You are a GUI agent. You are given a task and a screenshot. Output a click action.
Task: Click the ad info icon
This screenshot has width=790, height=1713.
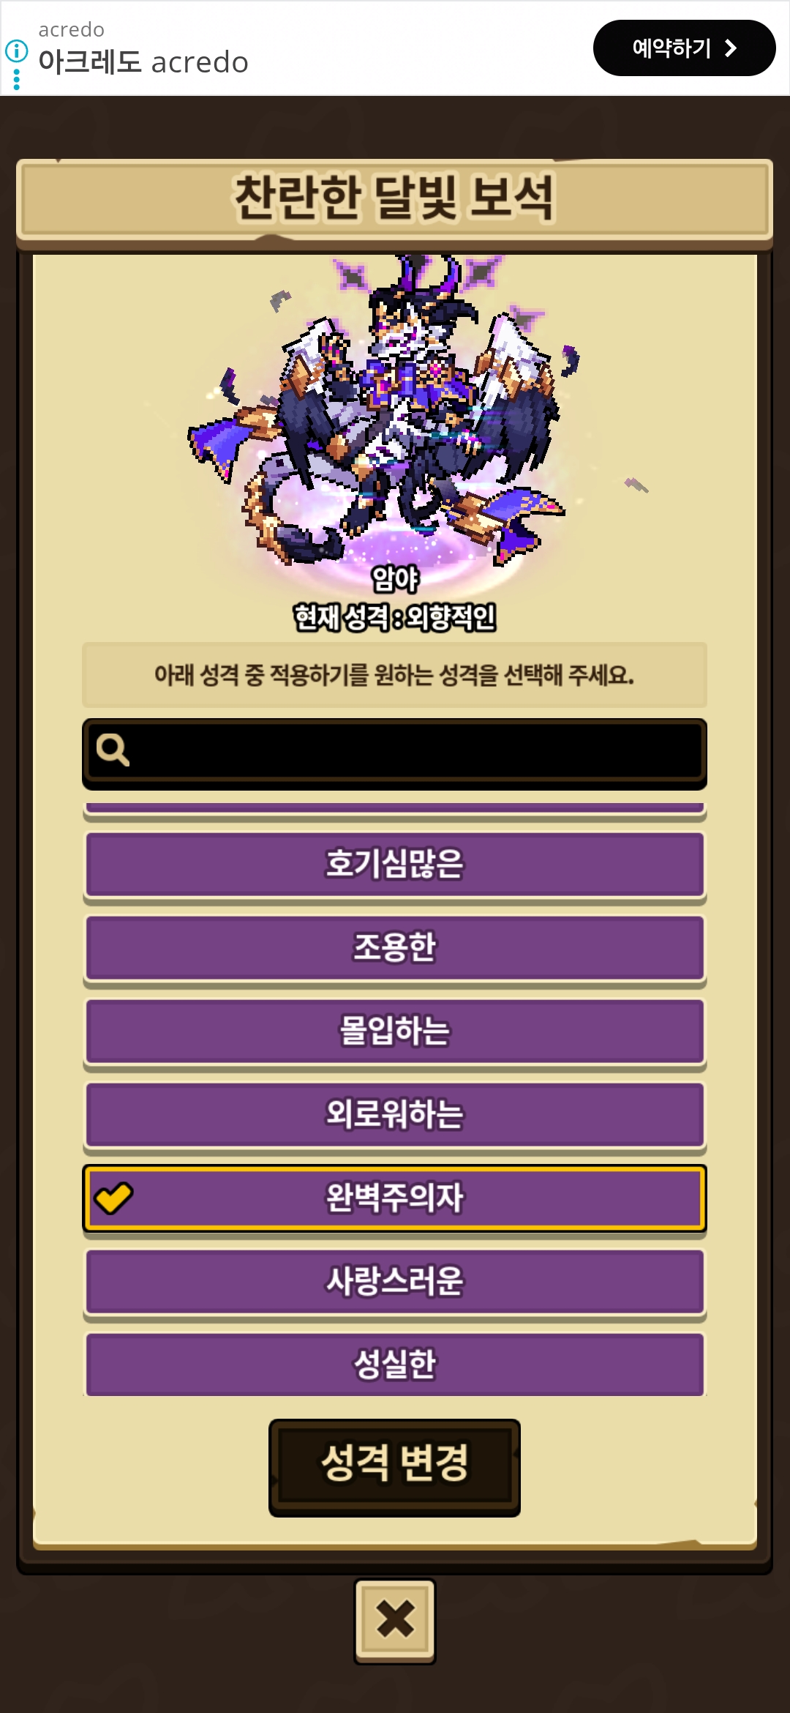tap(16, 51)
